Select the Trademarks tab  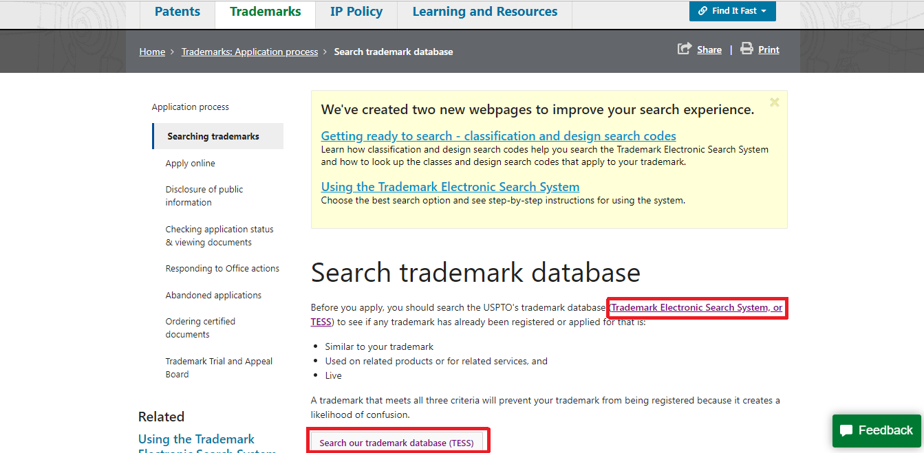[265, 12]
